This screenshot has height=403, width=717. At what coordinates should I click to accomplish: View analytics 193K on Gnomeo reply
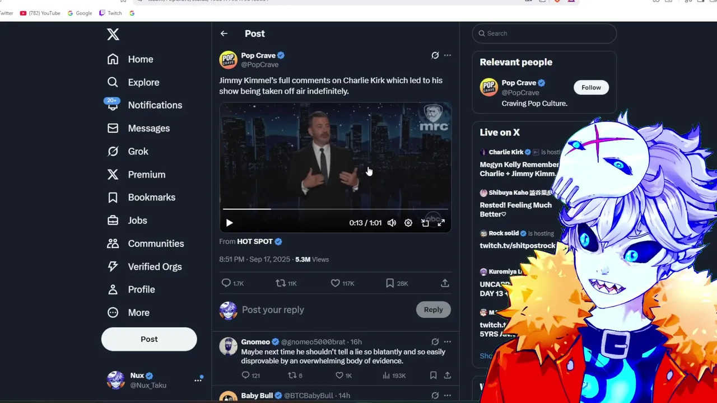pyautogui.click(x=394, y=376)
